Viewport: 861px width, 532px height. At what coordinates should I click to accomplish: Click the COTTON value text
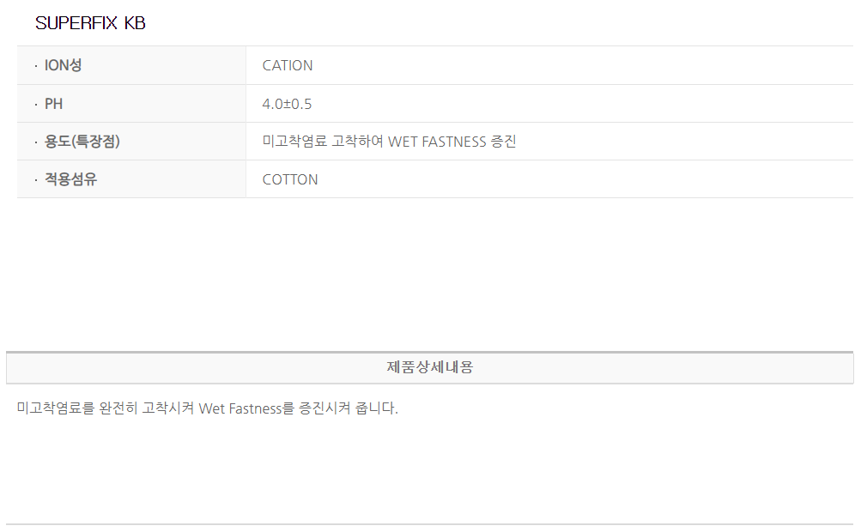pos(290,179)
